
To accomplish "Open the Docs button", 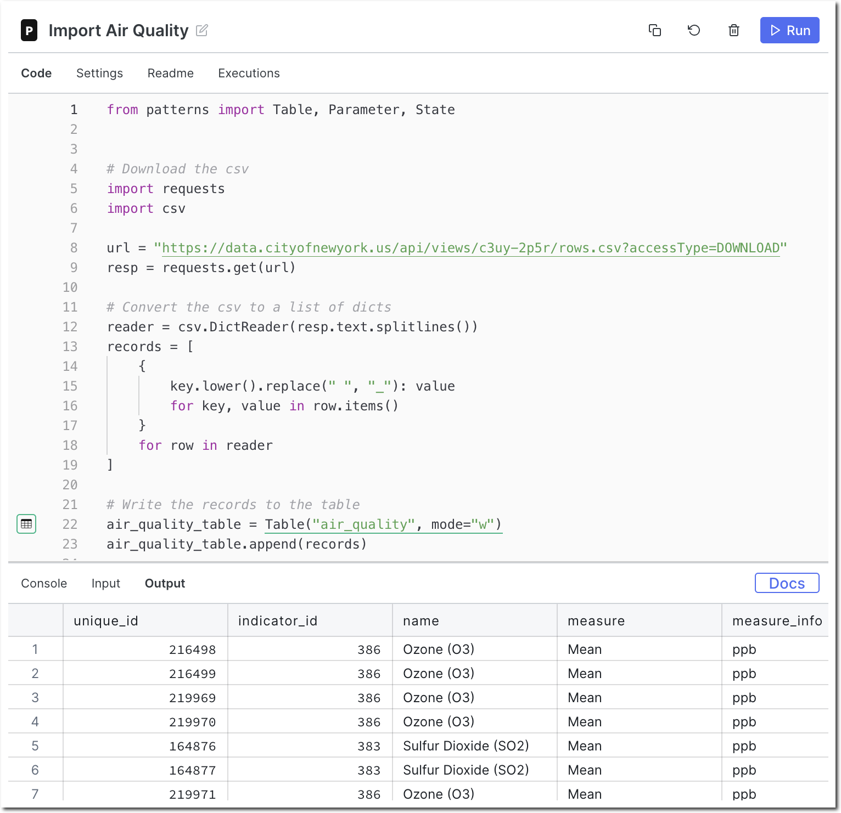I will 787,583.
